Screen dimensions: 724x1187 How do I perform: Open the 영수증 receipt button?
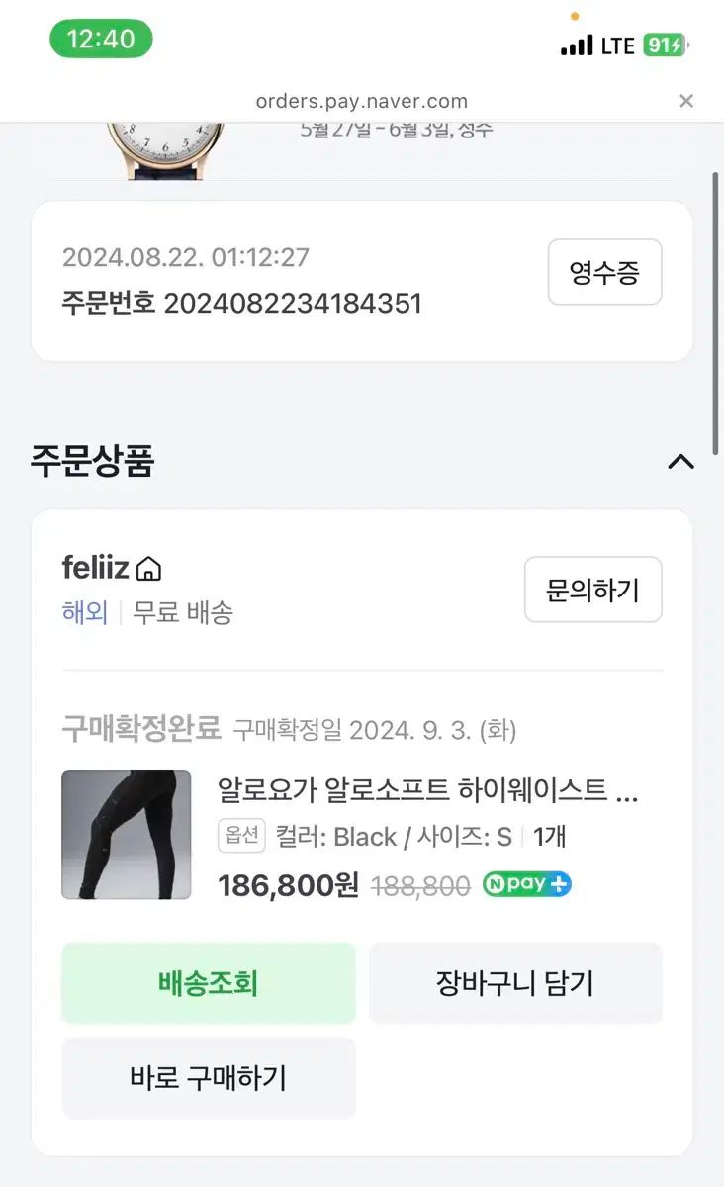604,272
